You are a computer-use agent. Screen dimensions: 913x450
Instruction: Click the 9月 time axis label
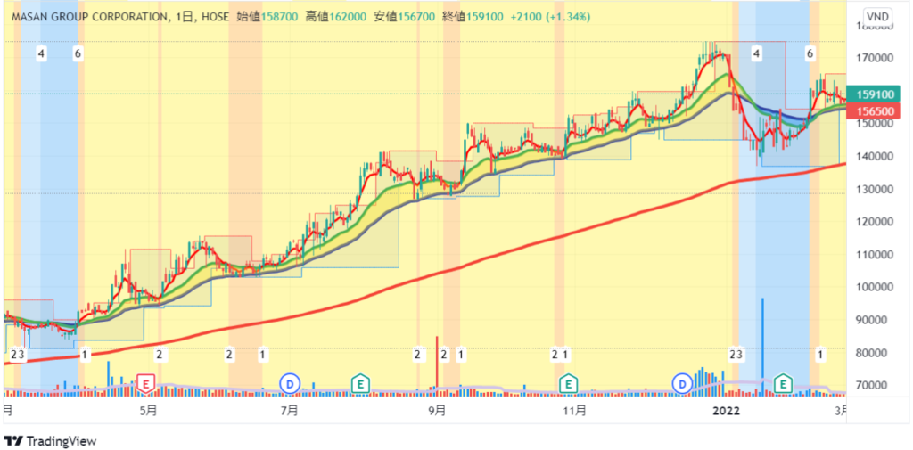click(437, 411)
